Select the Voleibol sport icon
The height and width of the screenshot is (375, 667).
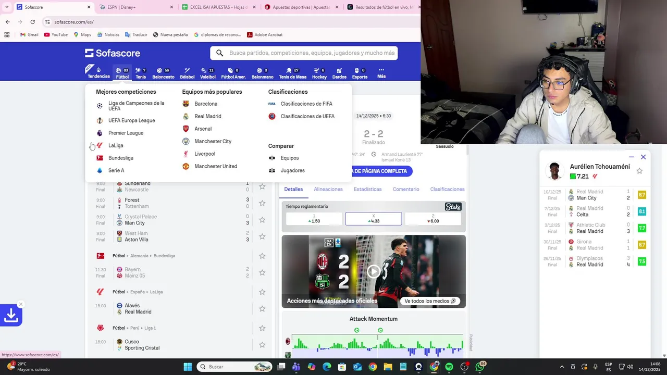tap(207, 73)
